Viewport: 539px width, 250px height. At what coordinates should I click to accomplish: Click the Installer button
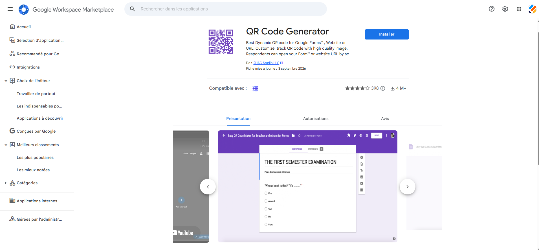(x=387, y=34)
